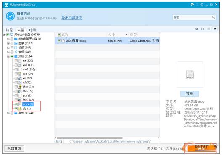222x156 pixels.
Task: Click the mail icon for 邮件和聊天内容
Action: tap(16, 39)
